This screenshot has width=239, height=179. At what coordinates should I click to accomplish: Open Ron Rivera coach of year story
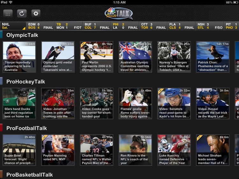[135, 150]
